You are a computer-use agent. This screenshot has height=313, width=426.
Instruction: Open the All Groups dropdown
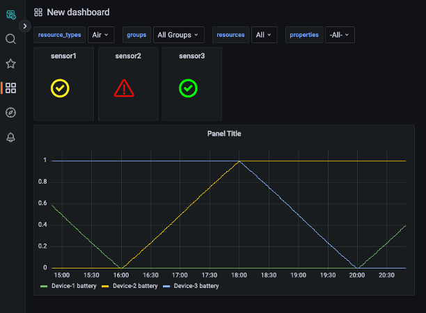point(178,35)
